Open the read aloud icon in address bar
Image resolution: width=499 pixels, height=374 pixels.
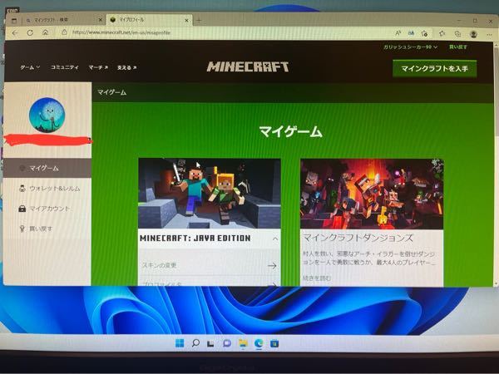[398, 32]
